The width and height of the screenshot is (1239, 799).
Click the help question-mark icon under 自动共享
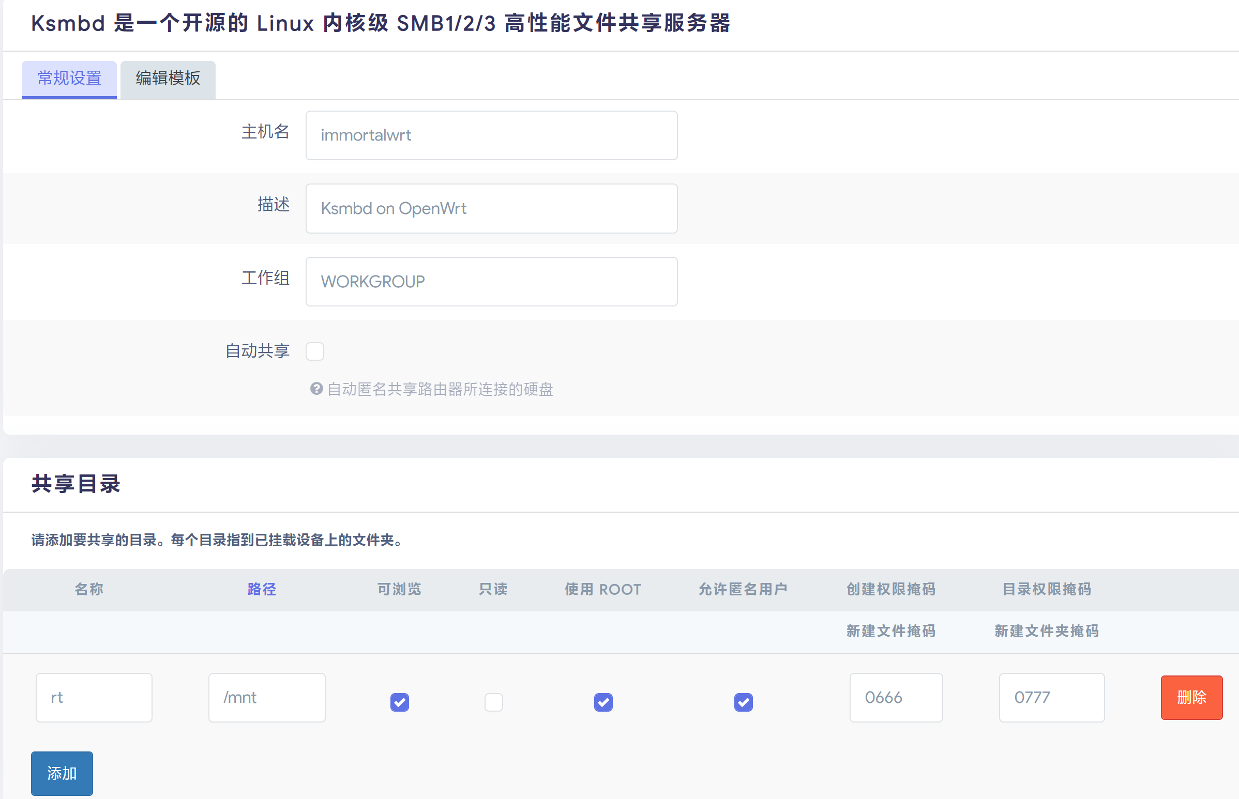click(x=316, y=389)
